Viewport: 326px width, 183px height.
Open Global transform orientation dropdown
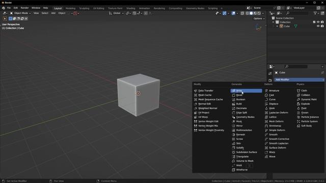[x=116, y=13]
